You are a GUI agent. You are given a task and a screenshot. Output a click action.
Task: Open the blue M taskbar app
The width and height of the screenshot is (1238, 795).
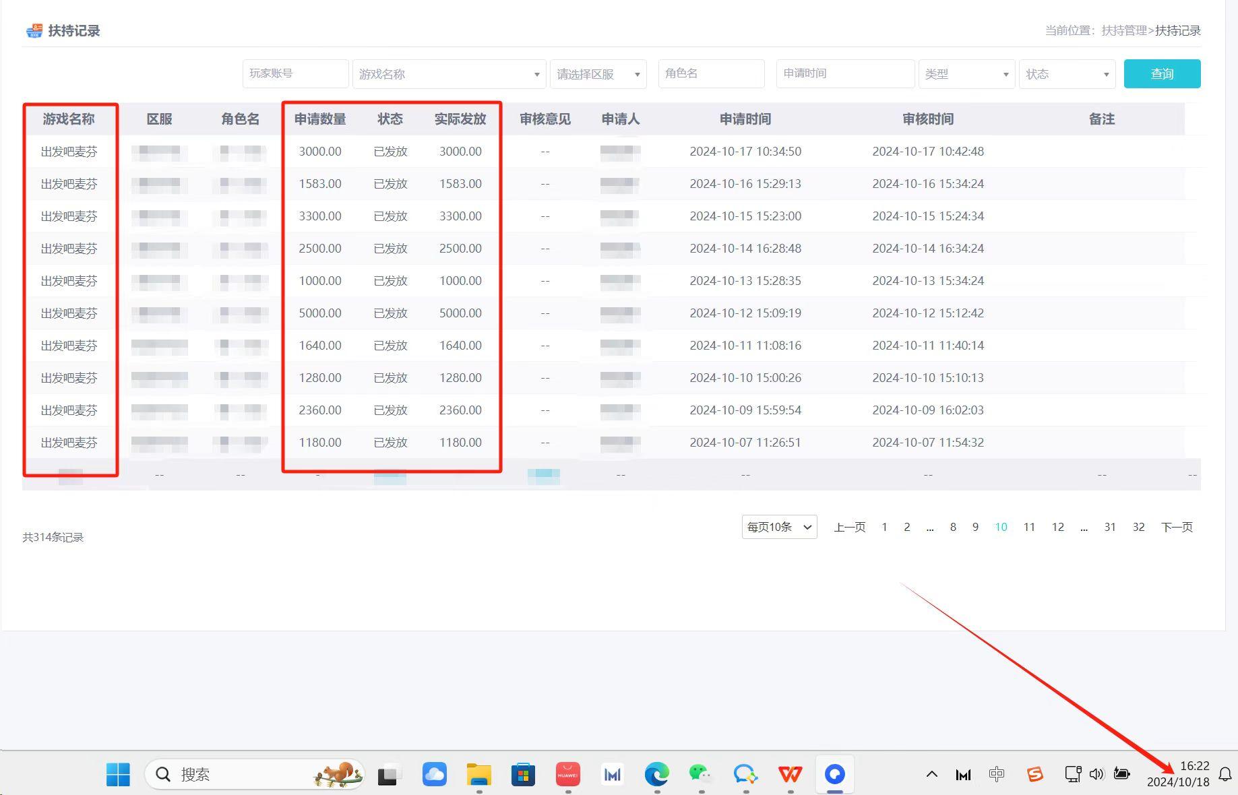612,775
